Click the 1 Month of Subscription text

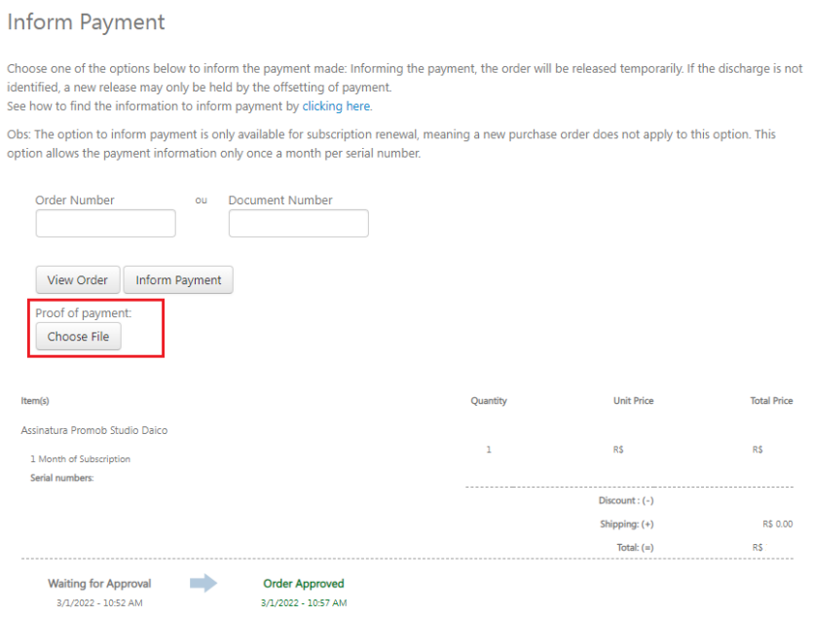81,459
